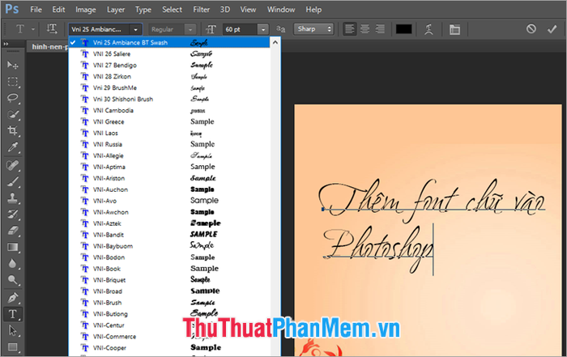This screenshot has width=567, height=357.
Task: Open the Help menu
Action: coord(313,10)
